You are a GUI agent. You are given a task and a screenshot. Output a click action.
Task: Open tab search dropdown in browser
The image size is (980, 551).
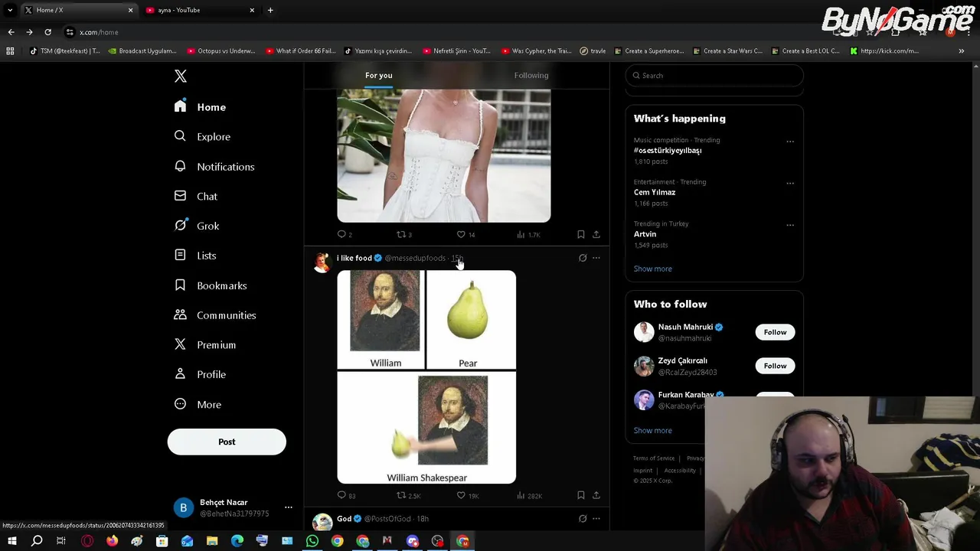point(10,10)
